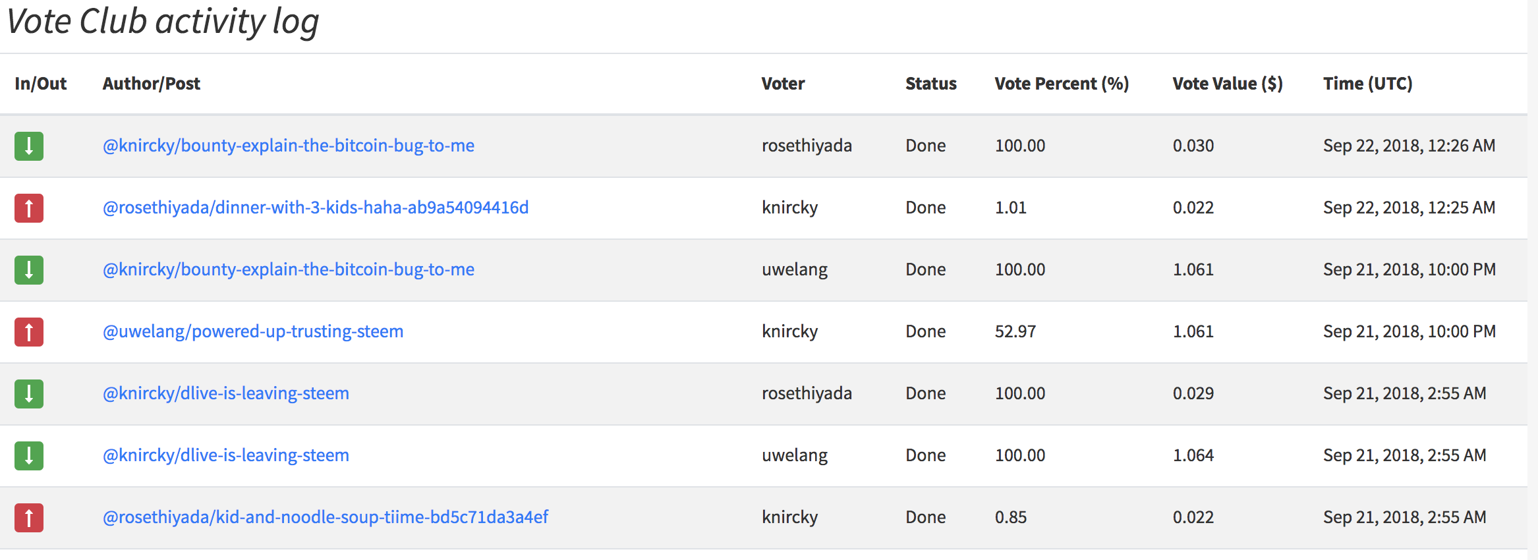
Task: Open bounty-explain-the-bitcoin-bug link voted by uwelang
Action: click(288, 269)
